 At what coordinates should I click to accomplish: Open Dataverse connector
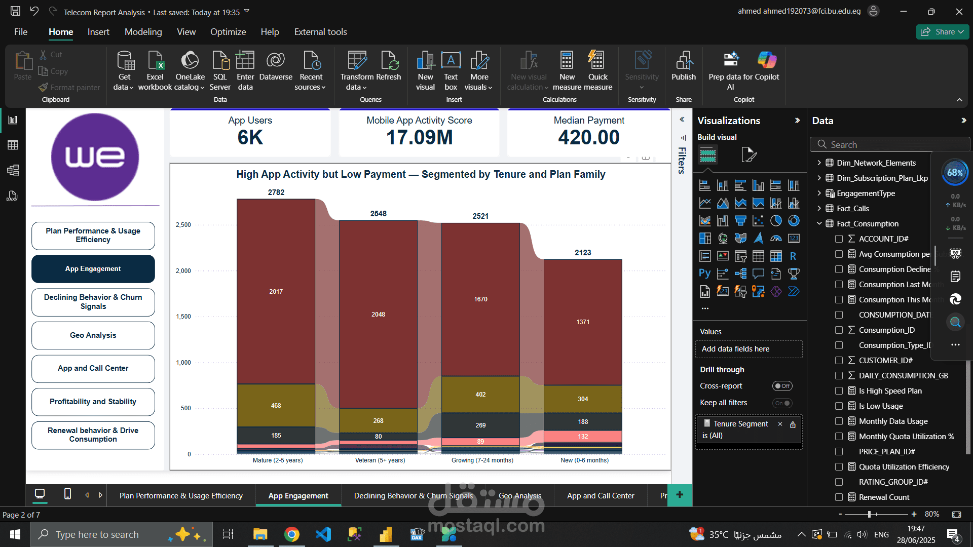tap(276, 66)
